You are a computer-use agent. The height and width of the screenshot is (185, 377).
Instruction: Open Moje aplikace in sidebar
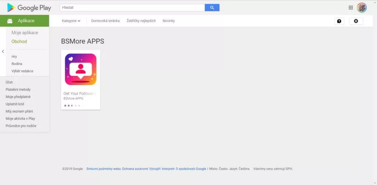click(25, 33)
